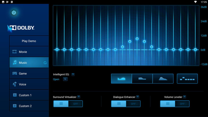Viewport: 208px width, 117px height.
Task: Toggle the Volume Leveler switch
Action: 175,104
